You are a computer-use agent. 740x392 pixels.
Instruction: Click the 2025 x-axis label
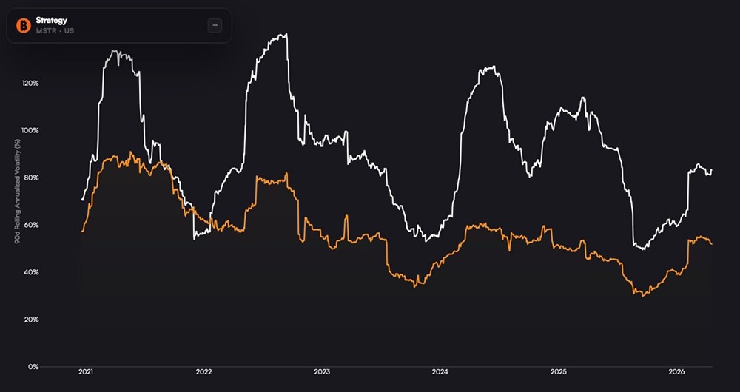pos(558,372)
